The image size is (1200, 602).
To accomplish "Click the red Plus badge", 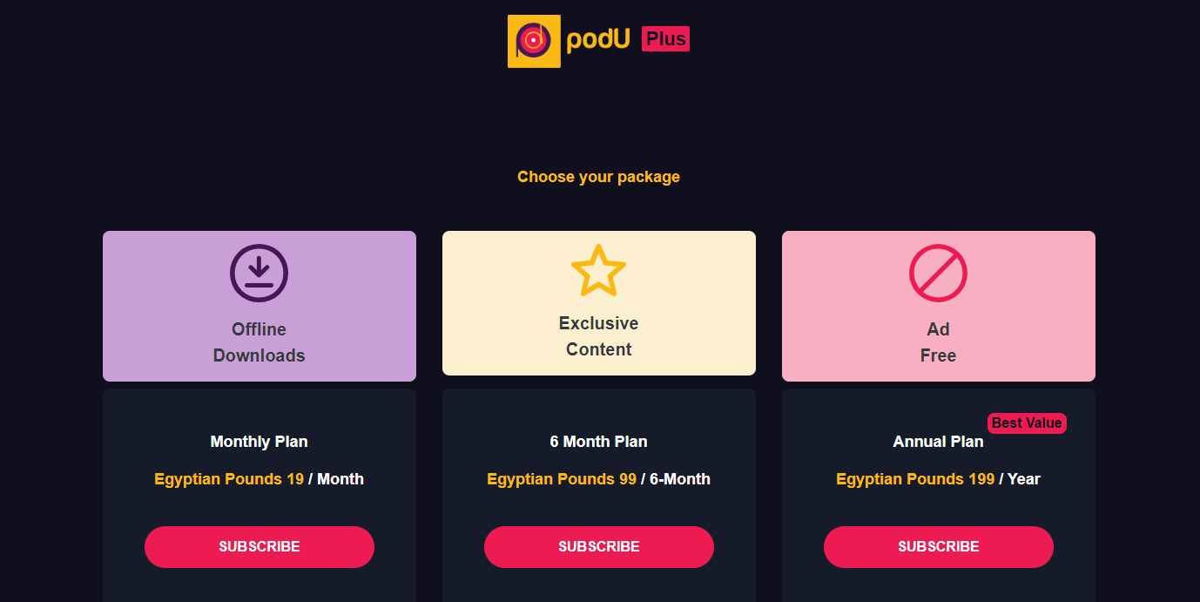I will coord(665,39).
